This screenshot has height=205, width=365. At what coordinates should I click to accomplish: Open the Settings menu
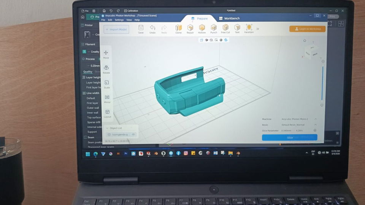(119, 20)
